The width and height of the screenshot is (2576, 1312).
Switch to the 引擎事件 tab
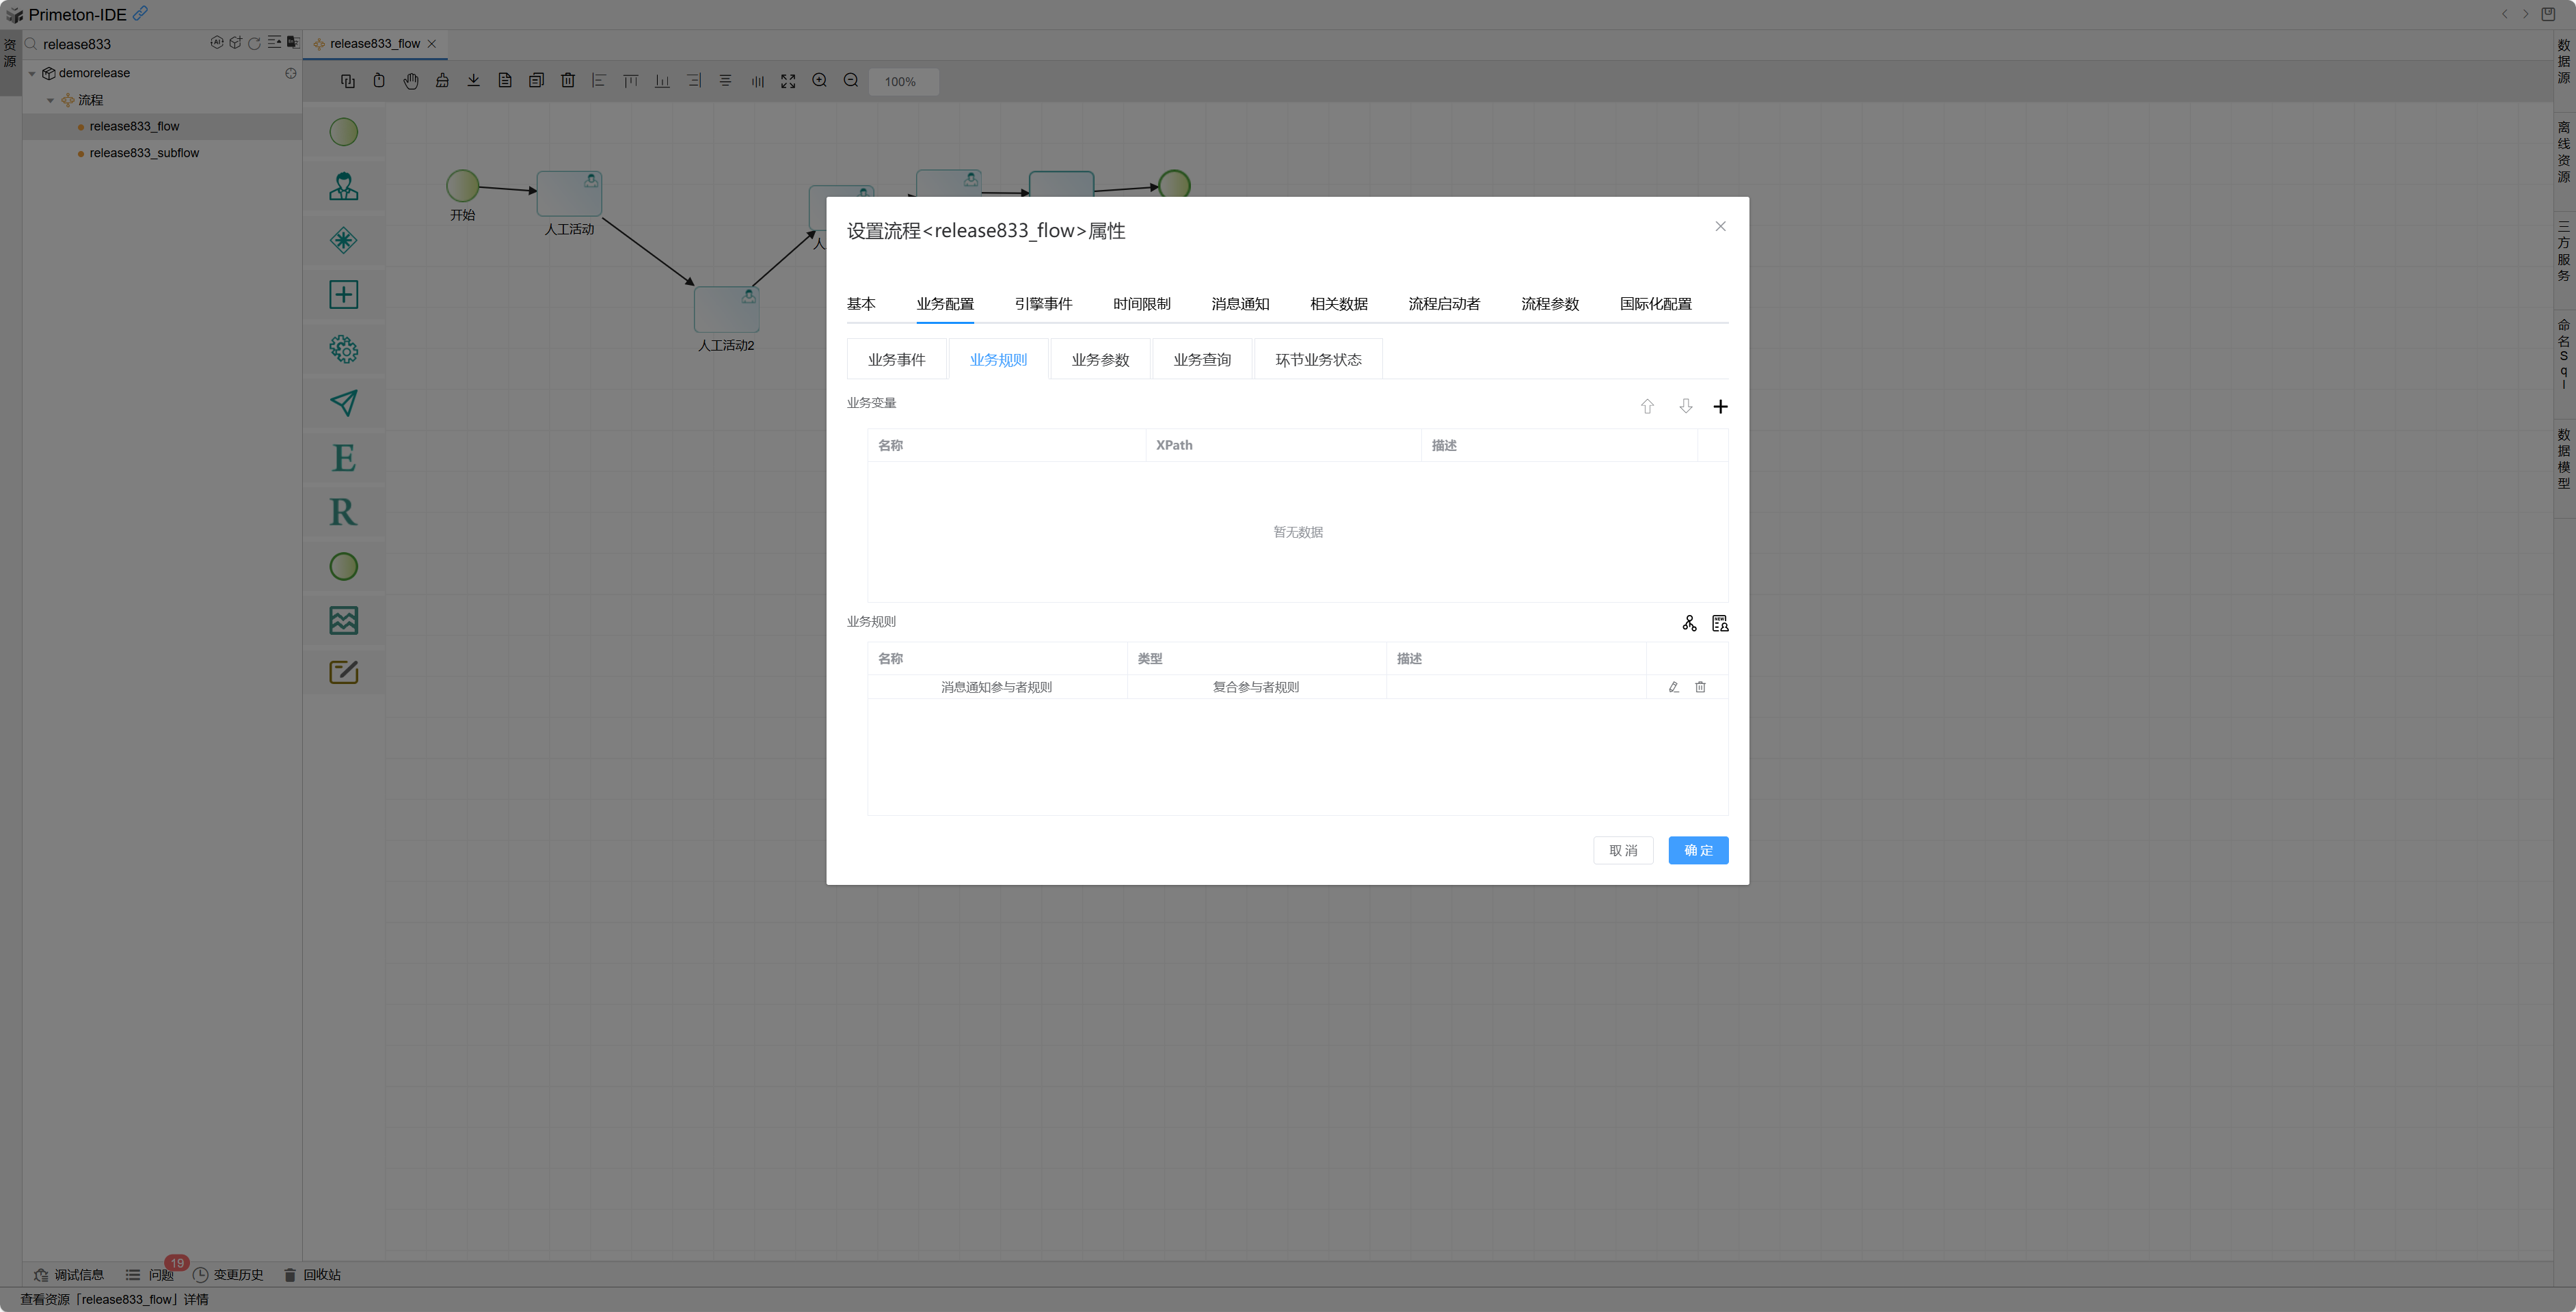tap(1043, 304)
